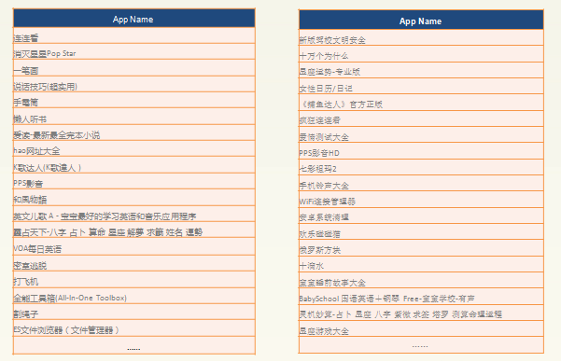Click the ES文件浏览器（文件管理器）row
The width and height of the screenshot is (561, 362).
point(133,327)
